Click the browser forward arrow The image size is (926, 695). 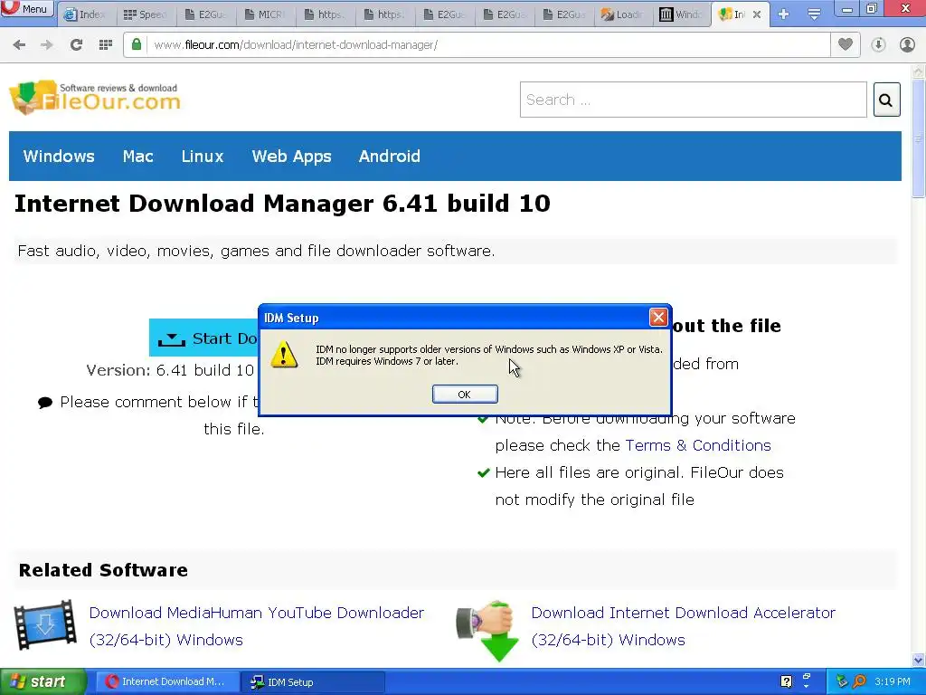click(x=47, y=45)
